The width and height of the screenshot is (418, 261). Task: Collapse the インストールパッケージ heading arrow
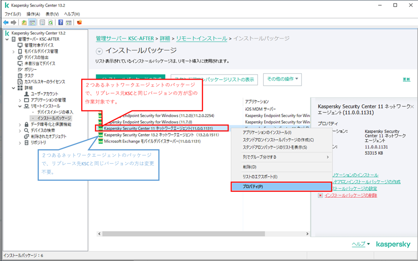99,51
